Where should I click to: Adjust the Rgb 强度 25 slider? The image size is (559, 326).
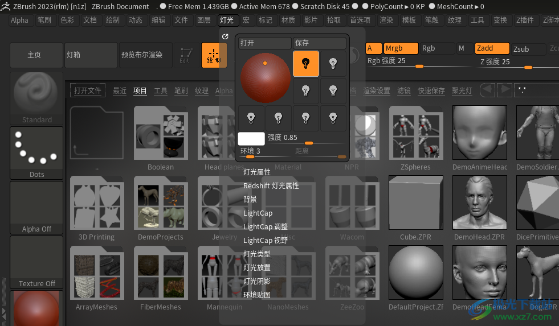click(x=419, y=61)
